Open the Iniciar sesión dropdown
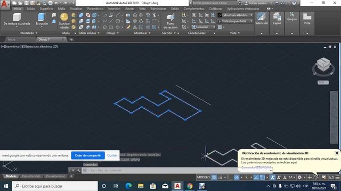Image resolution: width=341 pixels, height=191 pixels. 258,3
